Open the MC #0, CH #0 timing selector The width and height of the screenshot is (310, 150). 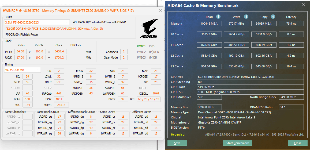[x=22, y=70]
